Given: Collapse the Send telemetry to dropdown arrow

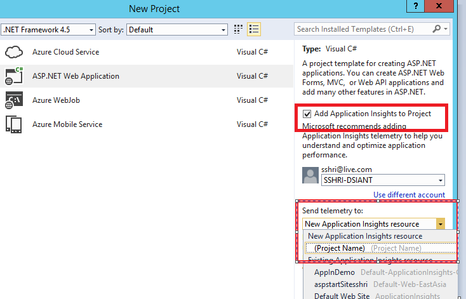Looking at the screenshot, I should pyautogui.click(x=441, y=224).
